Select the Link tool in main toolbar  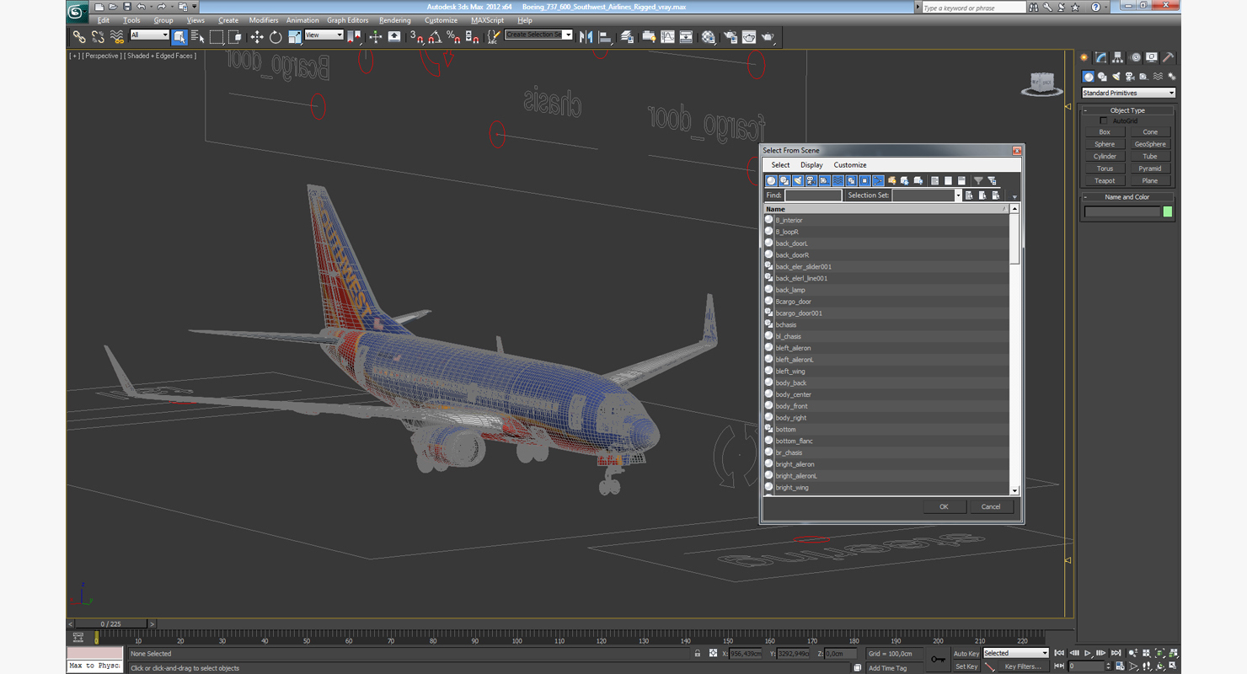(78, 37)
